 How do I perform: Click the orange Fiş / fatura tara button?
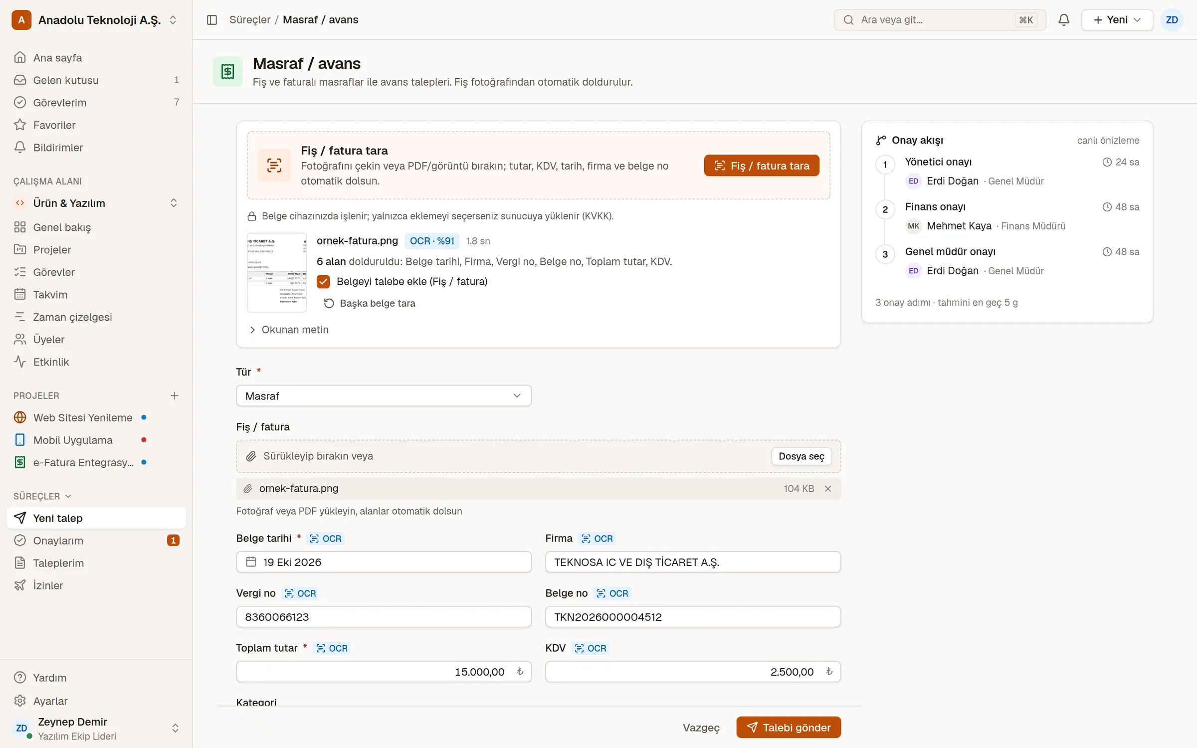[761, 166]
